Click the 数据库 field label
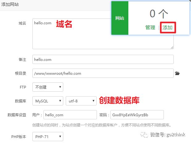 [20, 101]
